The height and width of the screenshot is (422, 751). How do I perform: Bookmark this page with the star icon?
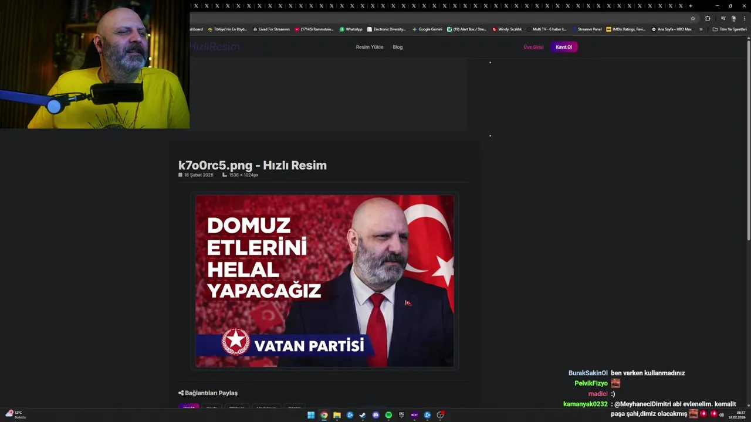(693, 18)
